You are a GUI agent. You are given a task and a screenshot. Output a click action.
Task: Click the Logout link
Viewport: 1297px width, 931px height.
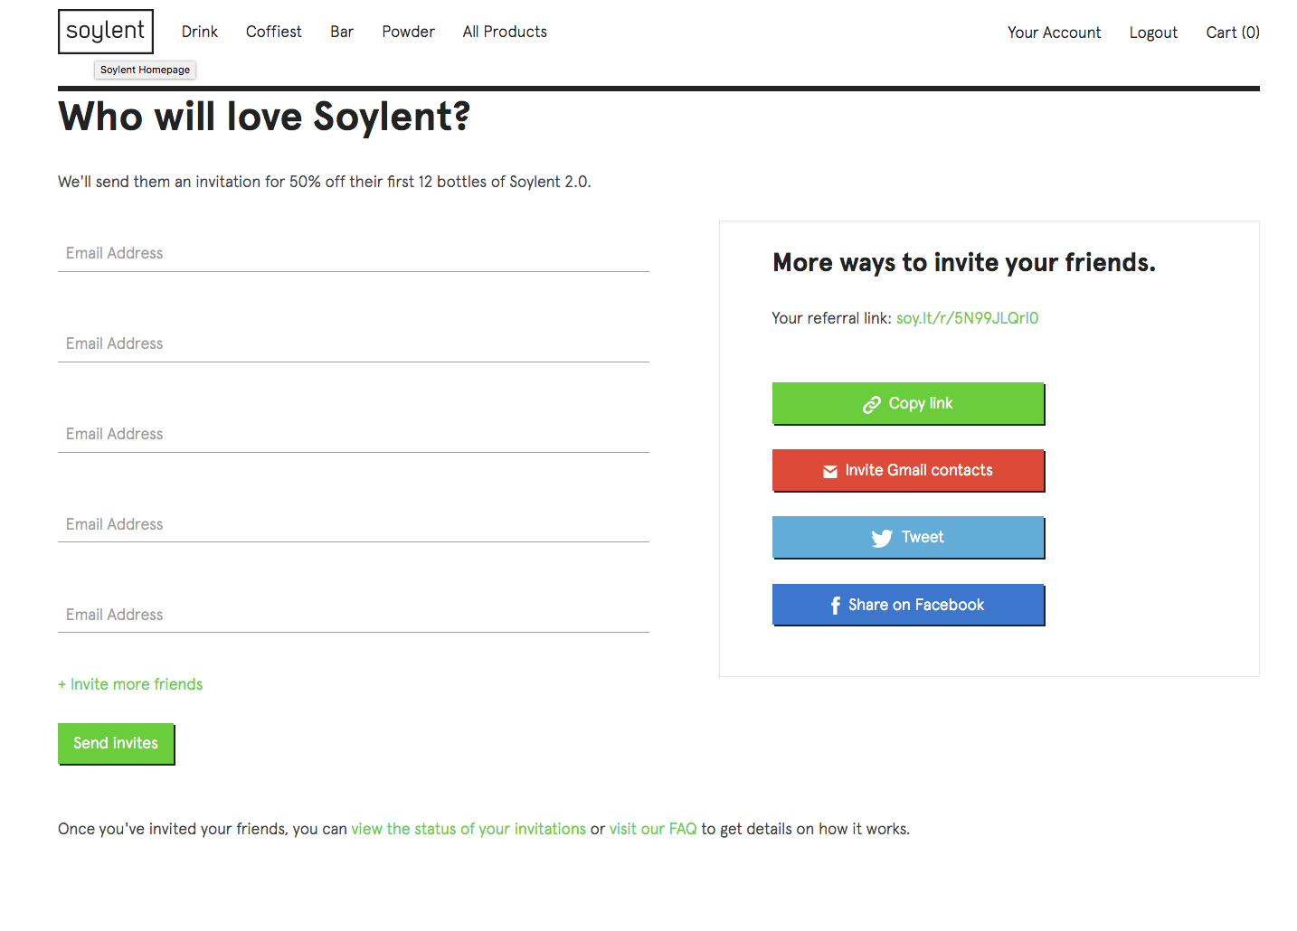(1153, 33)
